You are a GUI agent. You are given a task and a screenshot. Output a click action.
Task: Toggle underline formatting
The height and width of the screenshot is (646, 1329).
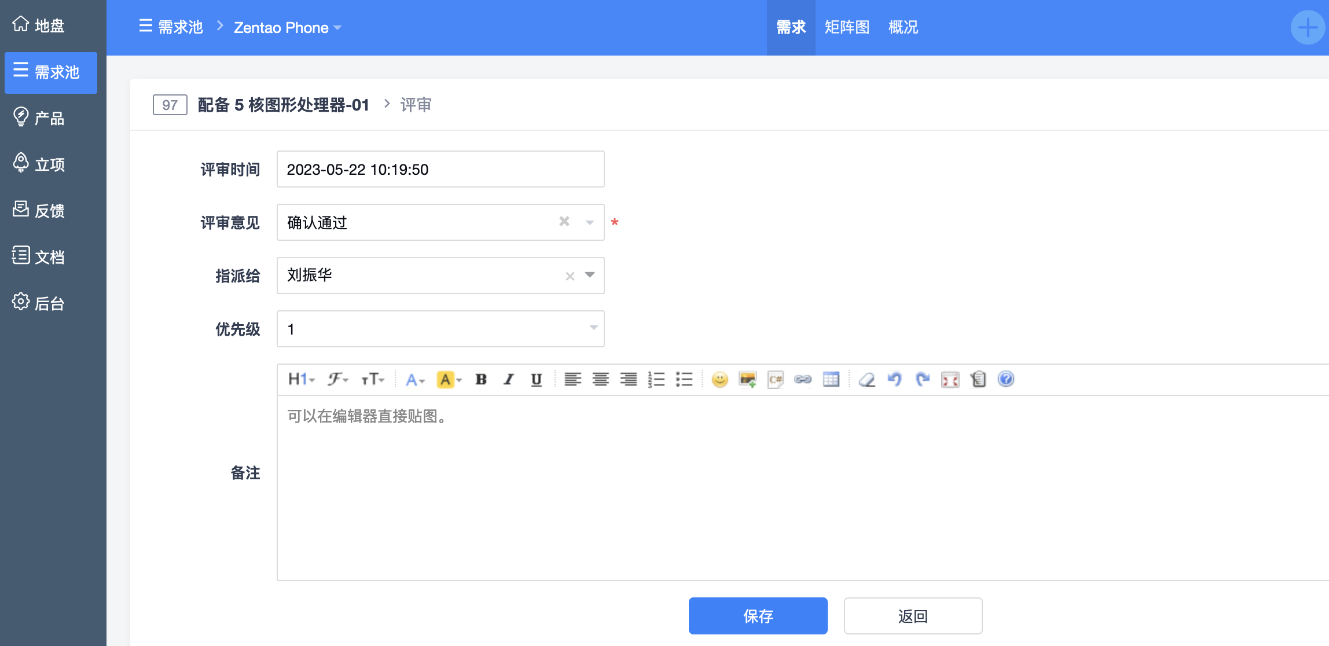(x=536, y=380)
